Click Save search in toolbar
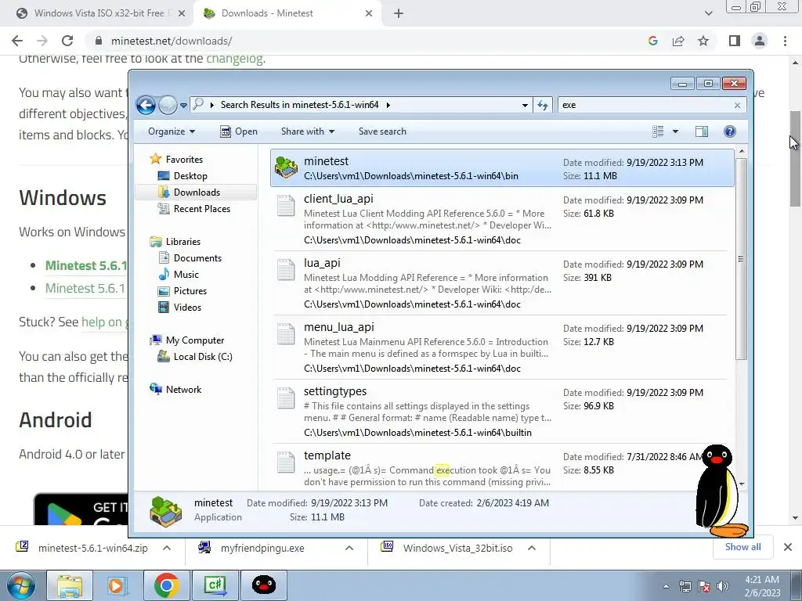The image size is (802, 601). click(382, 131)
